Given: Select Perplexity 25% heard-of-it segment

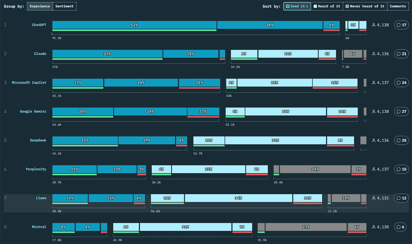Looking at the screenshot, I should 209,169.
